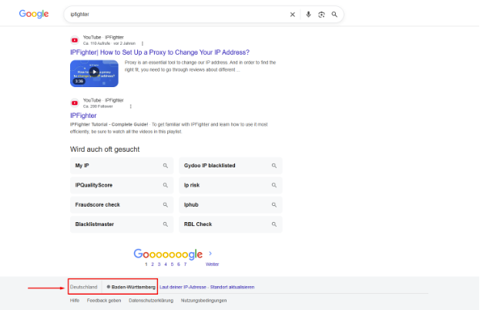Search related term Ip risk
This screenshot has height=310, width=480.
(x=230, y=185)
